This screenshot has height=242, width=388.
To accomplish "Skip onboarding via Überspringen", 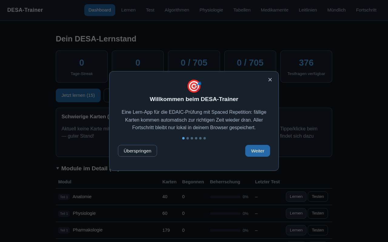I will pyautogui.click(x=137, y=151).
